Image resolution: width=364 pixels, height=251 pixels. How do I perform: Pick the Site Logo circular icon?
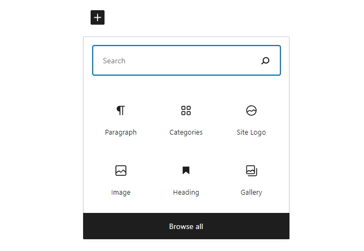251,110
